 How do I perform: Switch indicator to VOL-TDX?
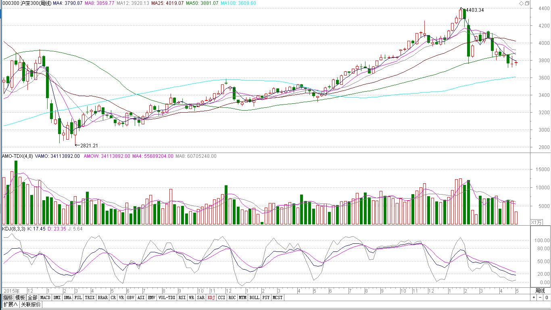coord(167,297)
